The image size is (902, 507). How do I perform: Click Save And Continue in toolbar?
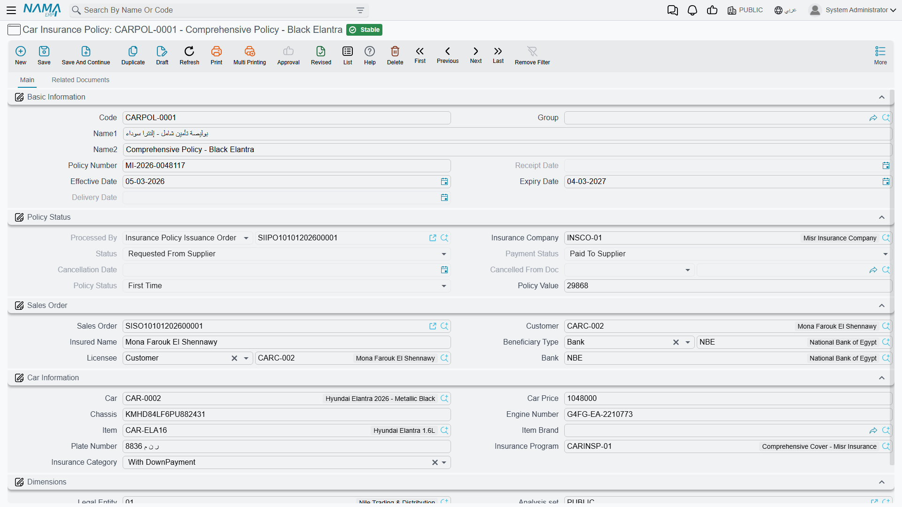(86, 55)
